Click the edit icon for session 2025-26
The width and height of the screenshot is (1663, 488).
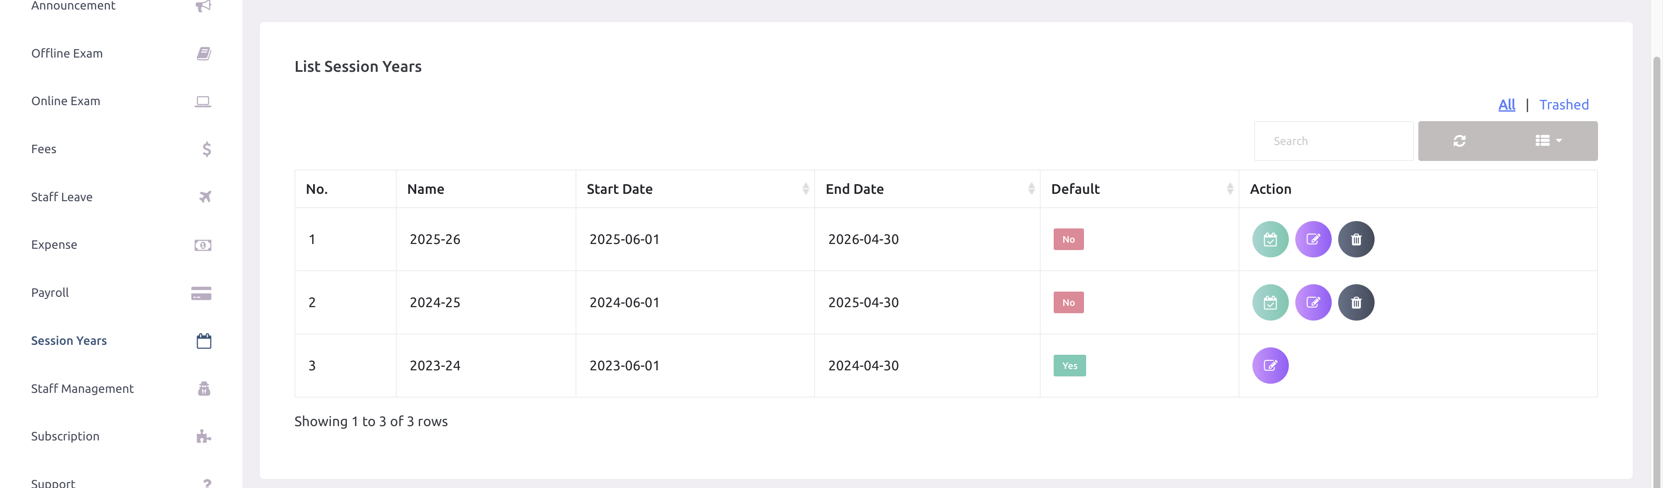pyautogui.click(x=1313, y=239)
